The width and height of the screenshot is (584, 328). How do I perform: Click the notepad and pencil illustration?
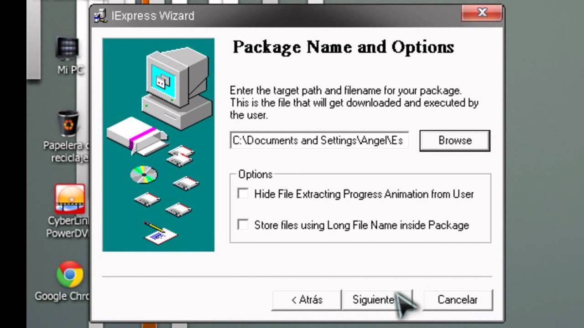click(160, 233)
